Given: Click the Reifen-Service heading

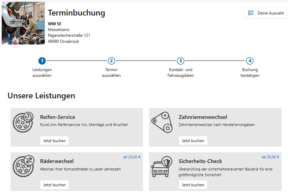Looking at the screenshot, I should click(x=57, y=117).
